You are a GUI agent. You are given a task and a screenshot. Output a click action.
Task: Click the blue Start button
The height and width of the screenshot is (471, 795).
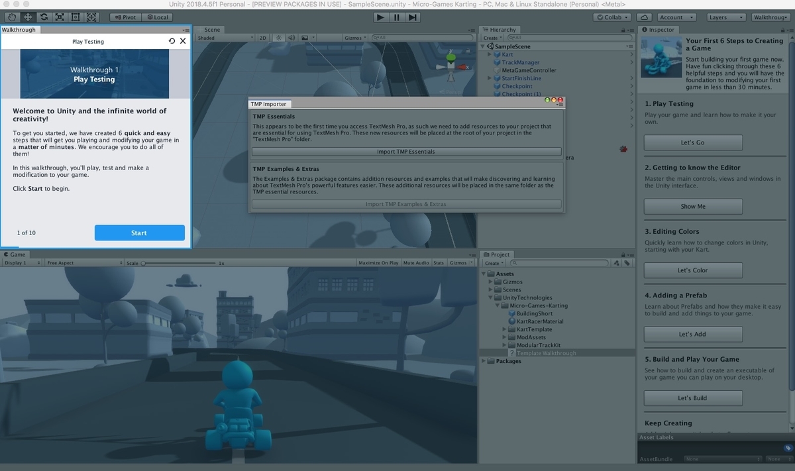point(139,233)
